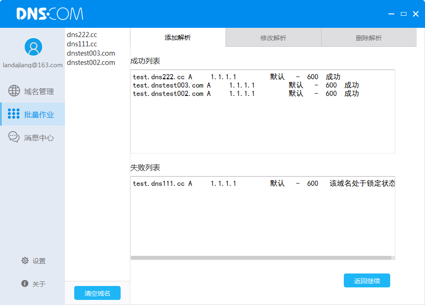Screen dimensions: 425x305
Task: Switch to the 删除解析 tab
Action: point(368,38)
